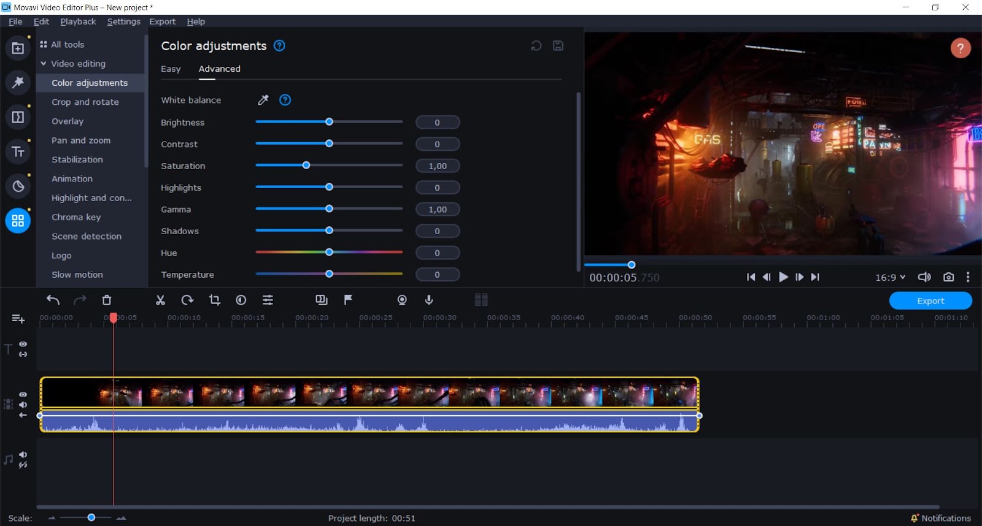Add a marker with the flag icon
The height and width of the screenshot is (526, 982).
(348, 300)
